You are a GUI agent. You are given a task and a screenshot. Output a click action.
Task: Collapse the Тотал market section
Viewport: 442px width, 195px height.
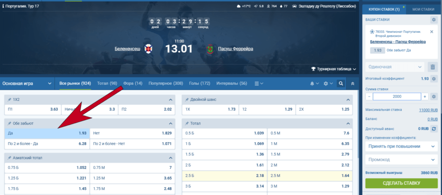(348, 123)
